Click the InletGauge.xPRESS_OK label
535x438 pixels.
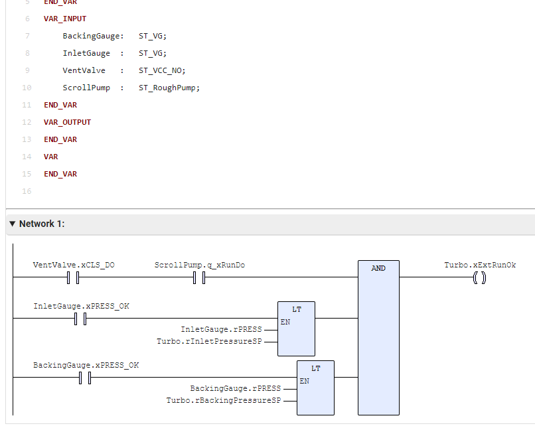(81, 307)
